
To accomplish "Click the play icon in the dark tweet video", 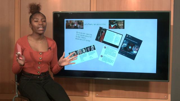I will tap(130, 47).
